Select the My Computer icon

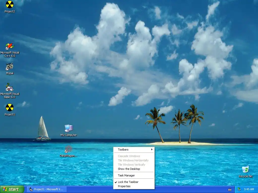69,130
